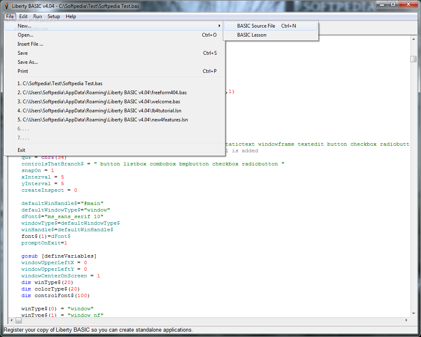The image size is (421, 337).
Task: Open the Help menu
Action: (71, 16)
